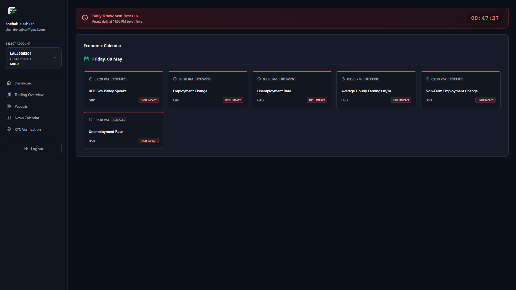Screen dimensions: 516x290
Task: Click RELEASED tag on Non-Farm Employment card
Action: tap(456, 79)
